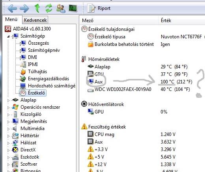Click the hard drive icon beside WDC
This screenshot has height=172, width=205.
[91, 90]
